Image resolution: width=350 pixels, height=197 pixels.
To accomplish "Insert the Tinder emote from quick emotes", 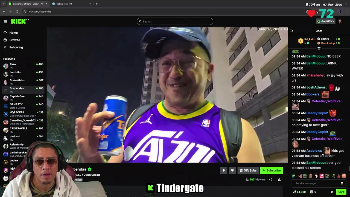I will click(322, 176).
